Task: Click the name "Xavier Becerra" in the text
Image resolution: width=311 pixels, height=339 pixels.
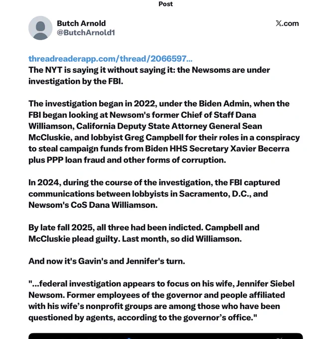Action: (x=260, y=149)
